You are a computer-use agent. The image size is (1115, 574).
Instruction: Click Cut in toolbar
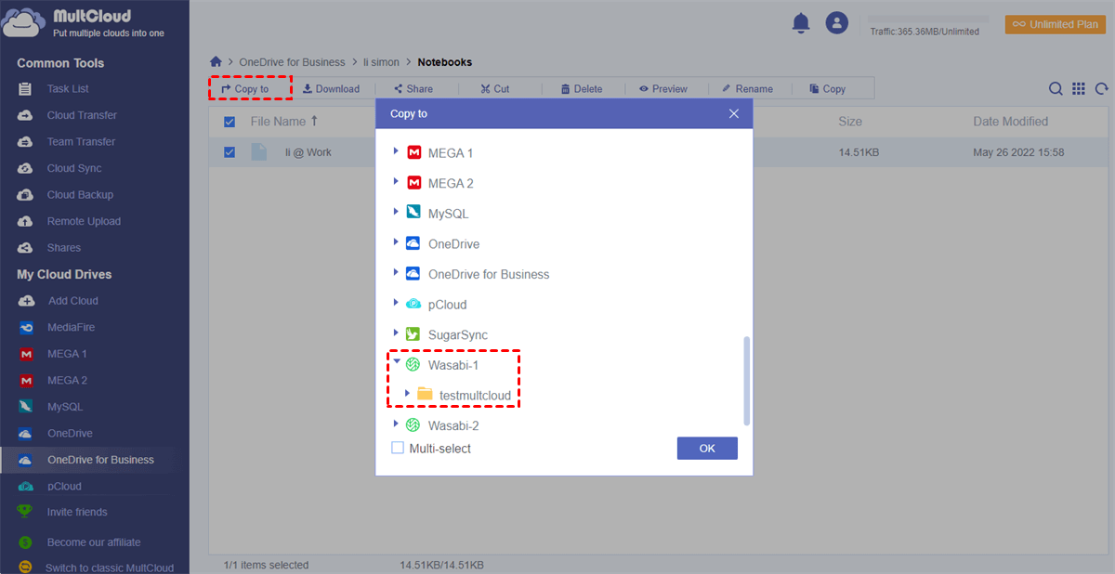[494, 89]
